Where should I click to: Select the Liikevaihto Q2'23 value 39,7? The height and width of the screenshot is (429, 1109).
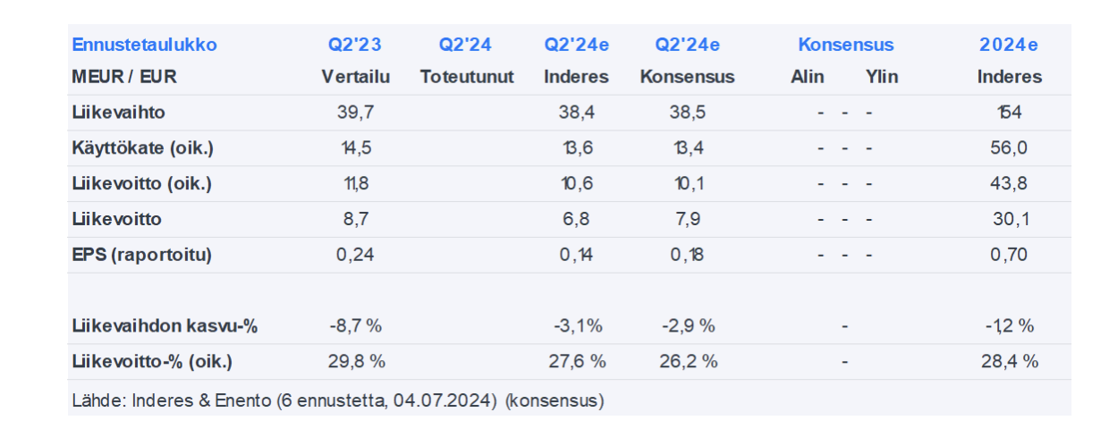(355, 113)
